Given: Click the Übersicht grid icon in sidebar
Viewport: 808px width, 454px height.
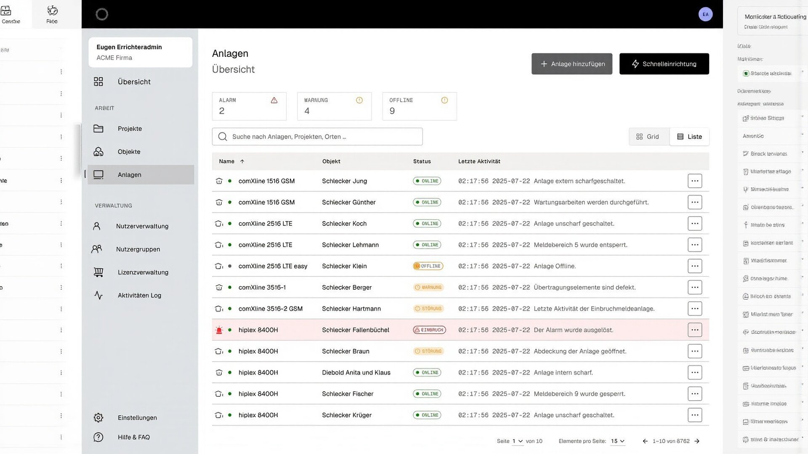Looking at the screenshot, I should [98, 82].
